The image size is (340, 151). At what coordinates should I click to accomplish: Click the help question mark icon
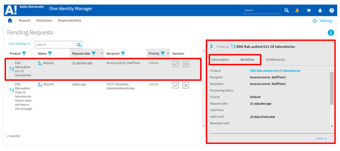tap(331, 10)
